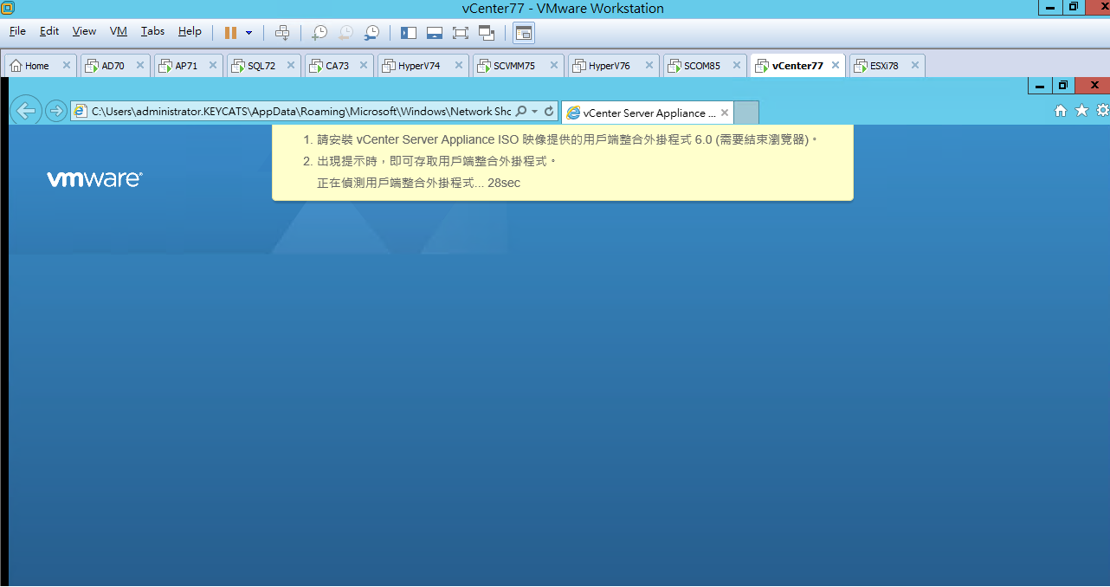The image size is (1110, 587).
Task: Close the vCenter77 tab
Action: (836, 65)
